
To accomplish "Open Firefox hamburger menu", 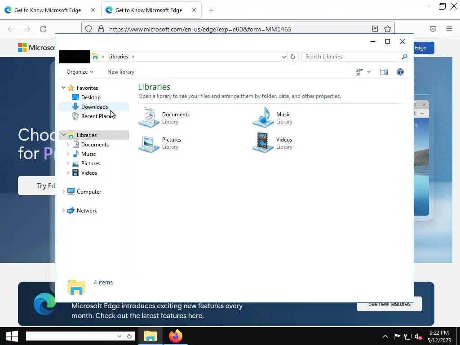I will pos(449,29).
